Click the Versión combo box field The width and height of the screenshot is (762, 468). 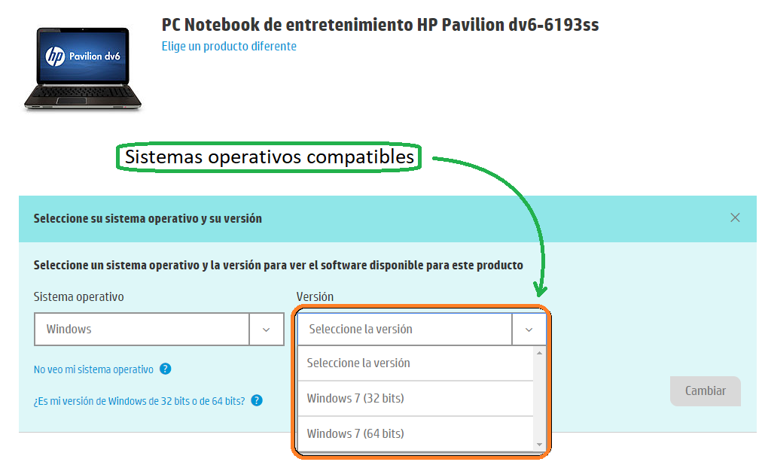coord(422,329)
